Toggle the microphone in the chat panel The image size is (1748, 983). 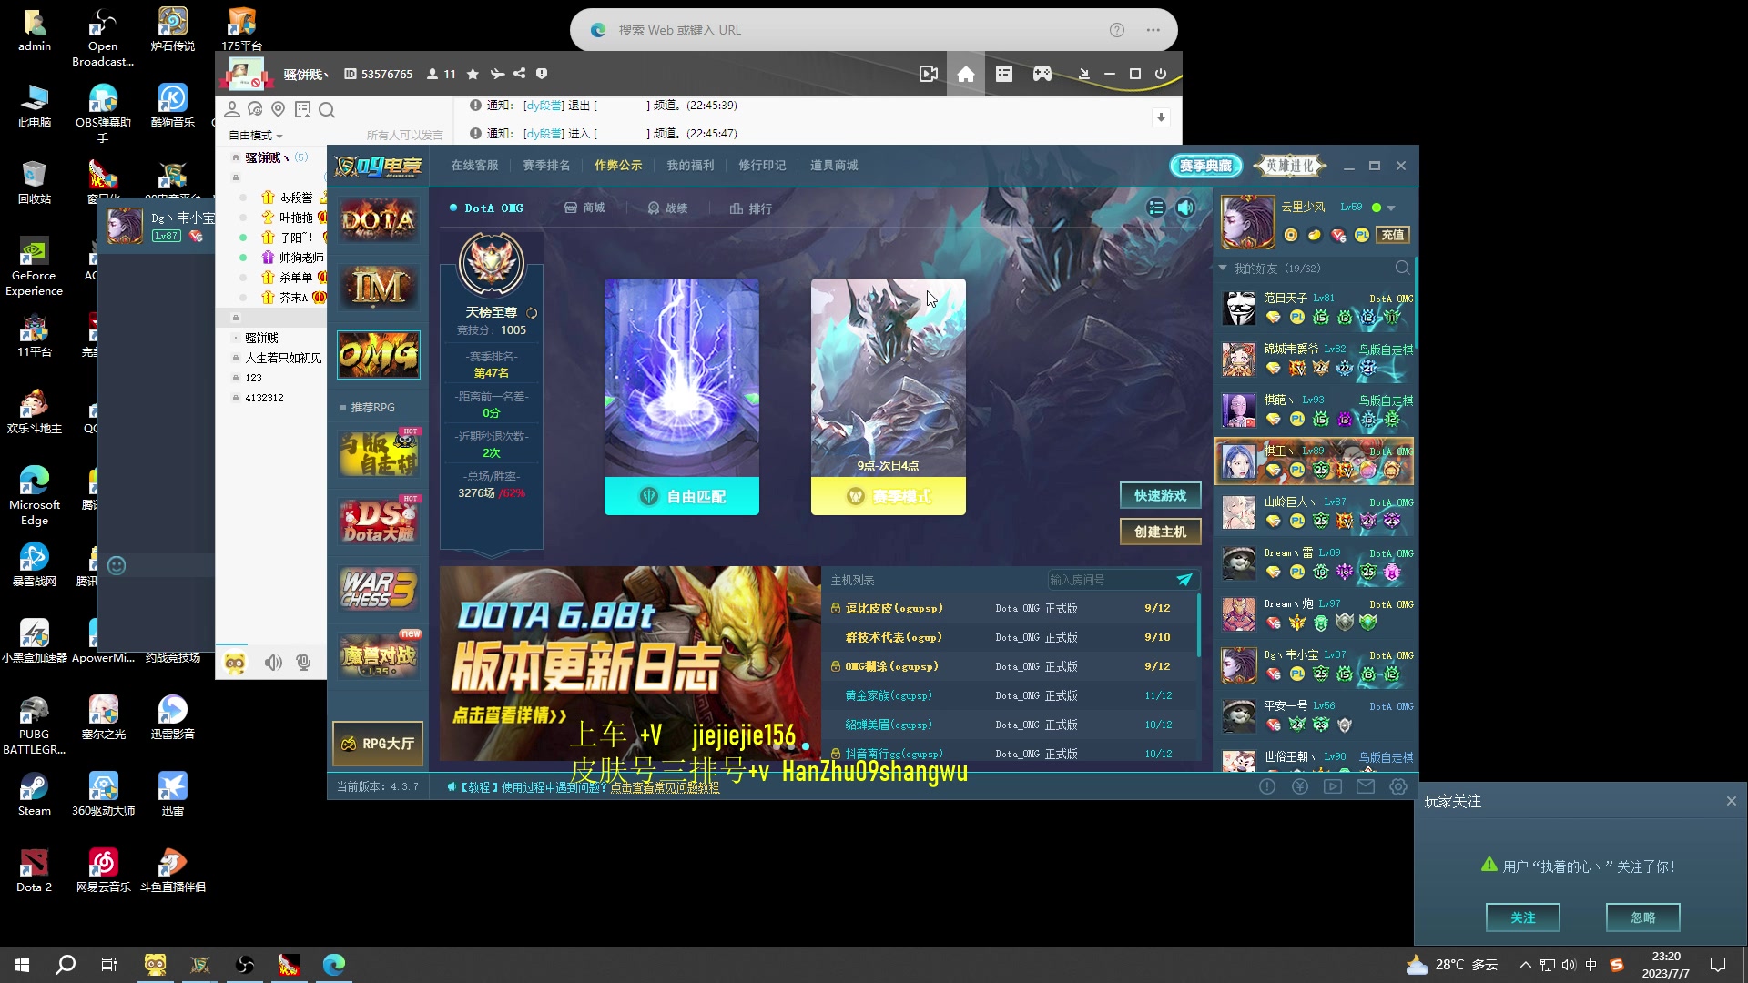tap(303, 663)
